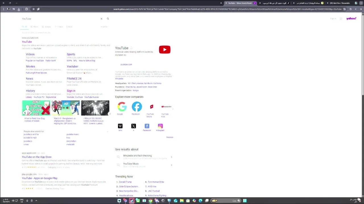This screenshot has width=364, height=204.
Task: Open the Wikipedia Wiki icon
Action: [120, 126]
